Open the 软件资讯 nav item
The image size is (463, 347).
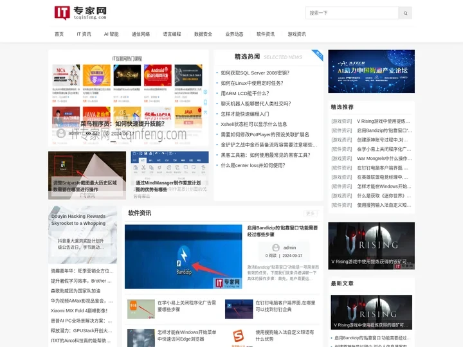(266, 34)
